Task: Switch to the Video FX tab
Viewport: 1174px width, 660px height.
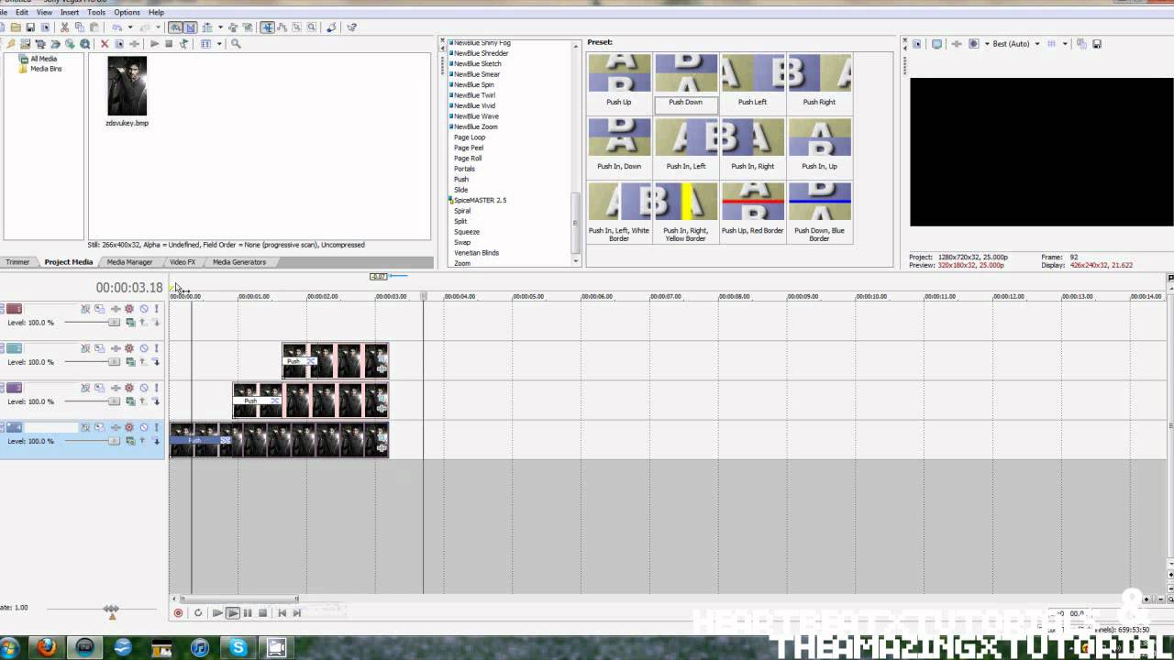Action: [182, 262]
